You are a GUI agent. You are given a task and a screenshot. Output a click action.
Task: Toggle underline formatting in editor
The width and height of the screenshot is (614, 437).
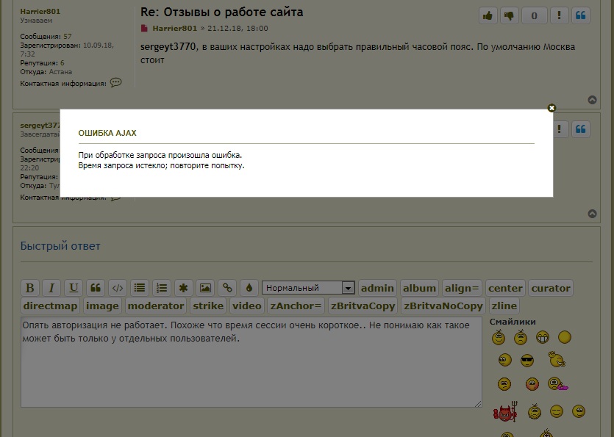point(73,288)
